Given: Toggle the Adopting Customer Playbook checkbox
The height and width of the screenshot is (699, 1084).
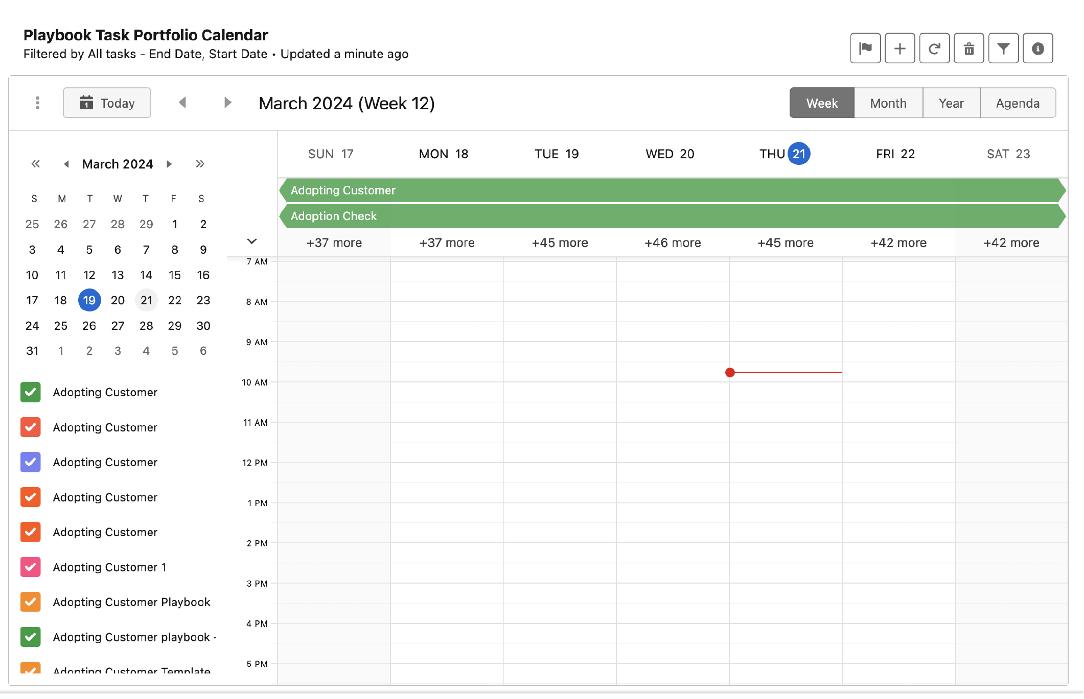Looking at the screenshot, I should pyautogui.click(x=31, y=601).
